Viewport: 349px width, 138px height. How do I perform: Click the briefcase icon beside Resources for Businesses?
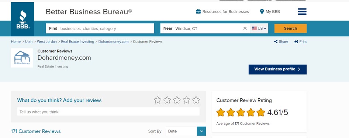pyautogui.click(x=198, y=11)
